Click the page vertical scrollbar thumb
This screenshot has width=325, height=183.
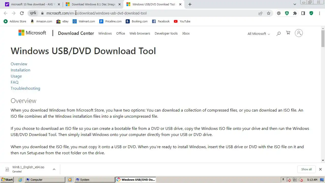(x=323, y=38)
